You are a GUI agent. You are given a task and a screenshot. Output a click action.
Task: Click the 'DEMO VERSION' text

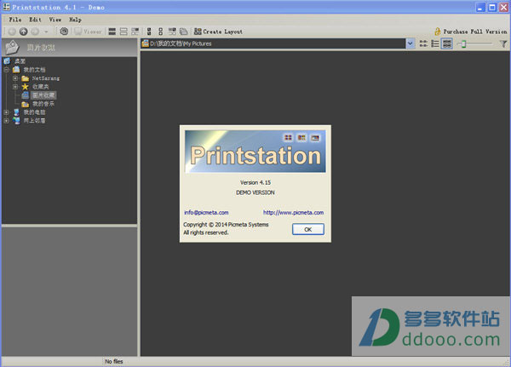(255, 192)
